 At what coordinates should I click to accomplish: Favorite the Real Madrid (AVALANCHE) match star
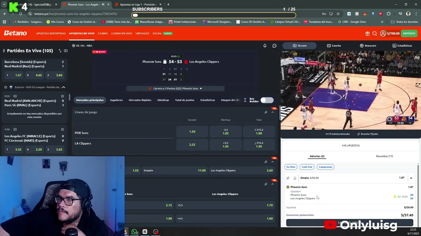(x=62, y=96)
